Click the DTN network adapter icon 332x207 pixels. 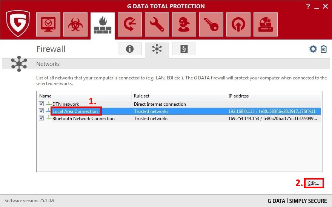[49, 103]
